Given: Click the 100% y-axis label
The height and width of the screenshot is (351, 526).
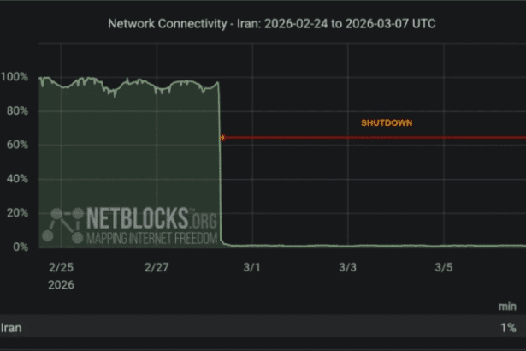Looking at the screenshot, I should (x=15, y=77).
